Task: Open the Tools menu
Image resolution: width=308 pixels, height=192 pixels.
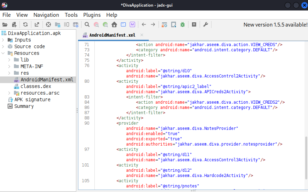Action: point(71,15)
